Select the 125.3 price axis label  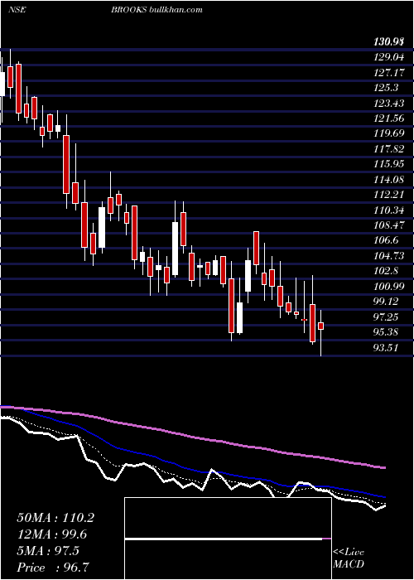tap(386, 88)
